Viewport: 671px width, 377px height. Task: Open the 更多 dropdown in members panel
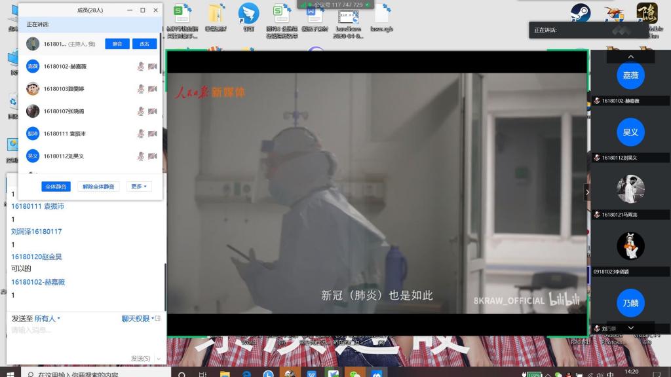click(x=139, y=187)
